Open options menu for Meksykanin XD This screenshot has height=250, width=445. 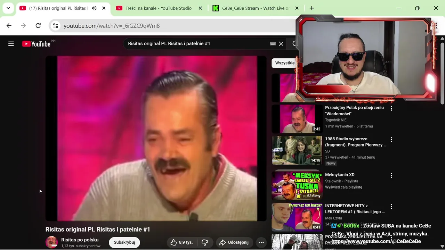click(391, 176)
